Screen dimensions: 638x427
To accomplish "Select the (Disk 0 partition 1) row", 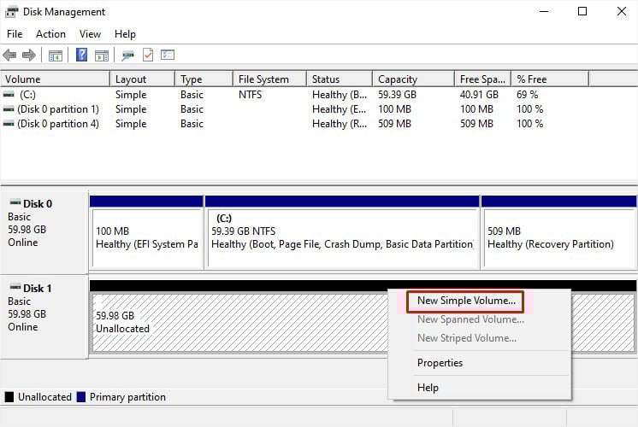I will point(294,109).
